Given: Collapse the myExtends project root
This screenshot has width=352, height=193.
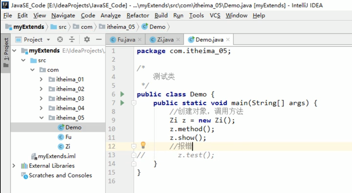Looking at the screenshot, I should [x=14, y=51].
